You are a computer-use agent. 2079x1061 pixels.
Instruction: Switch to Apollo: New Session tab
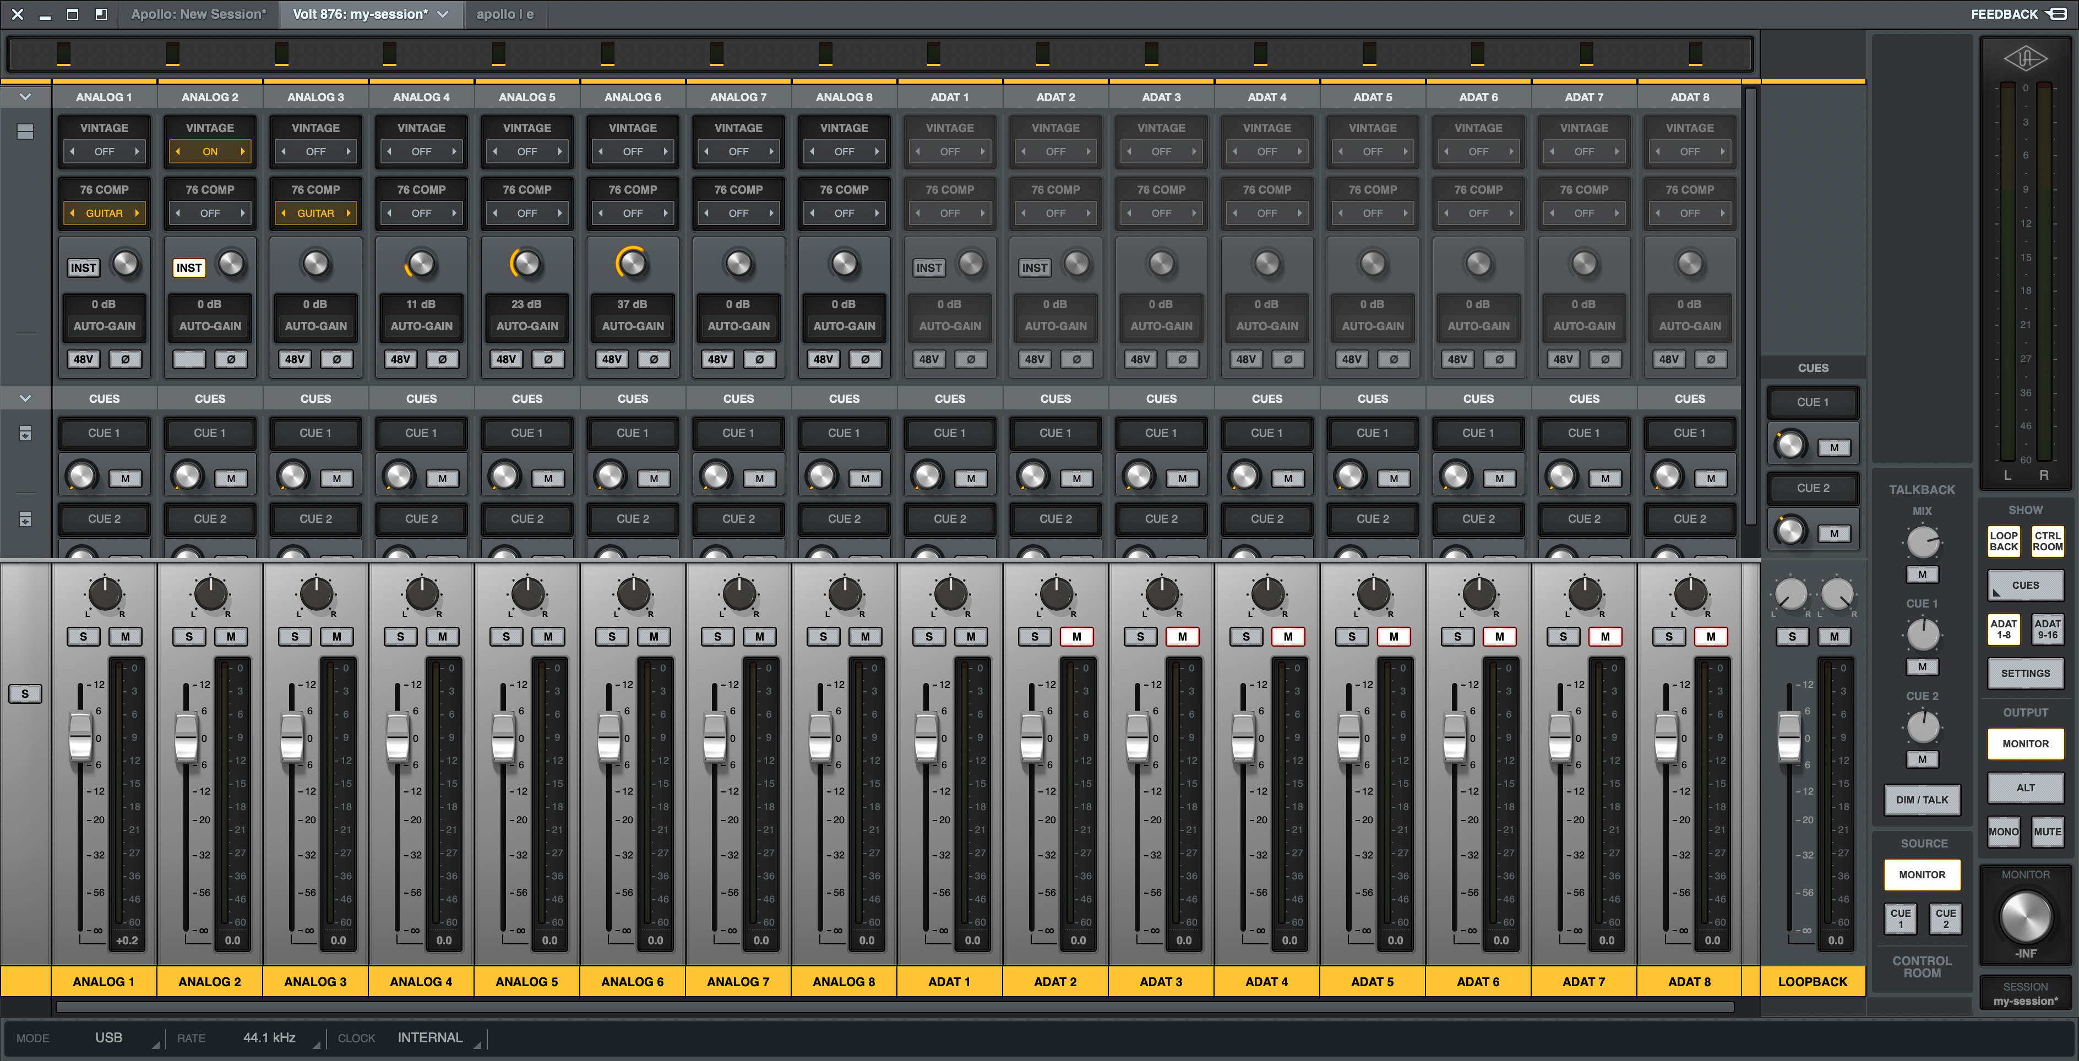(x=199, y=14)
